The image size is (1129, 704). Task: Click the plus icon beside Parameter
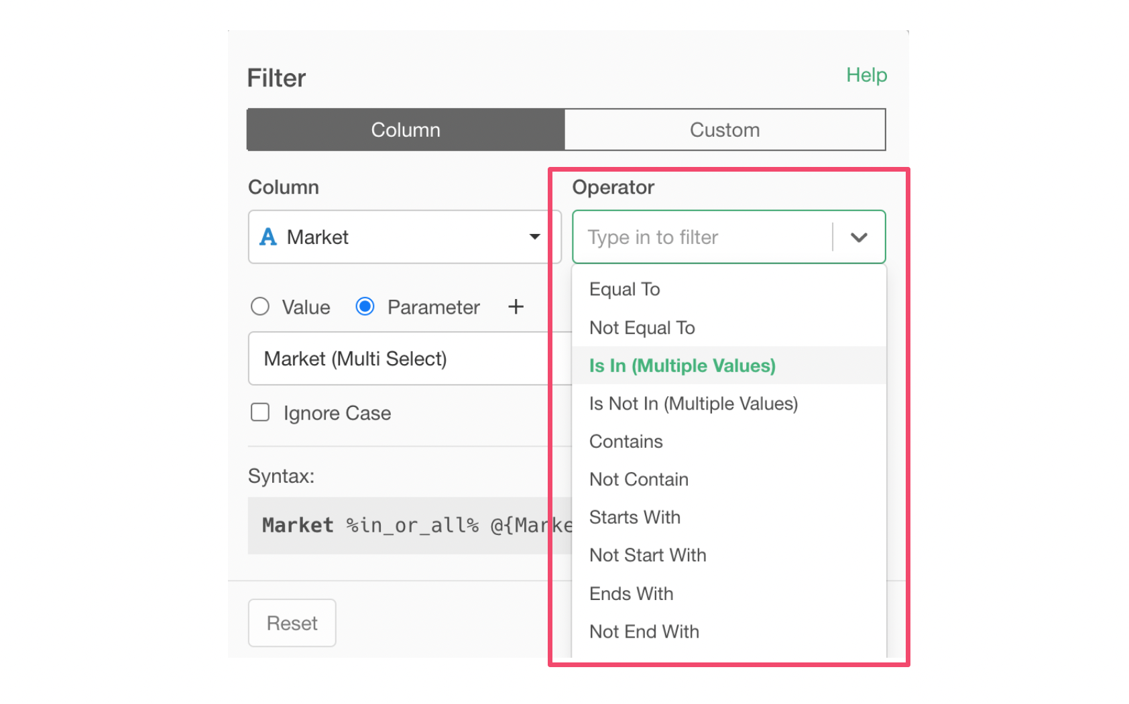pyautogui.click(x=516, y=307)
